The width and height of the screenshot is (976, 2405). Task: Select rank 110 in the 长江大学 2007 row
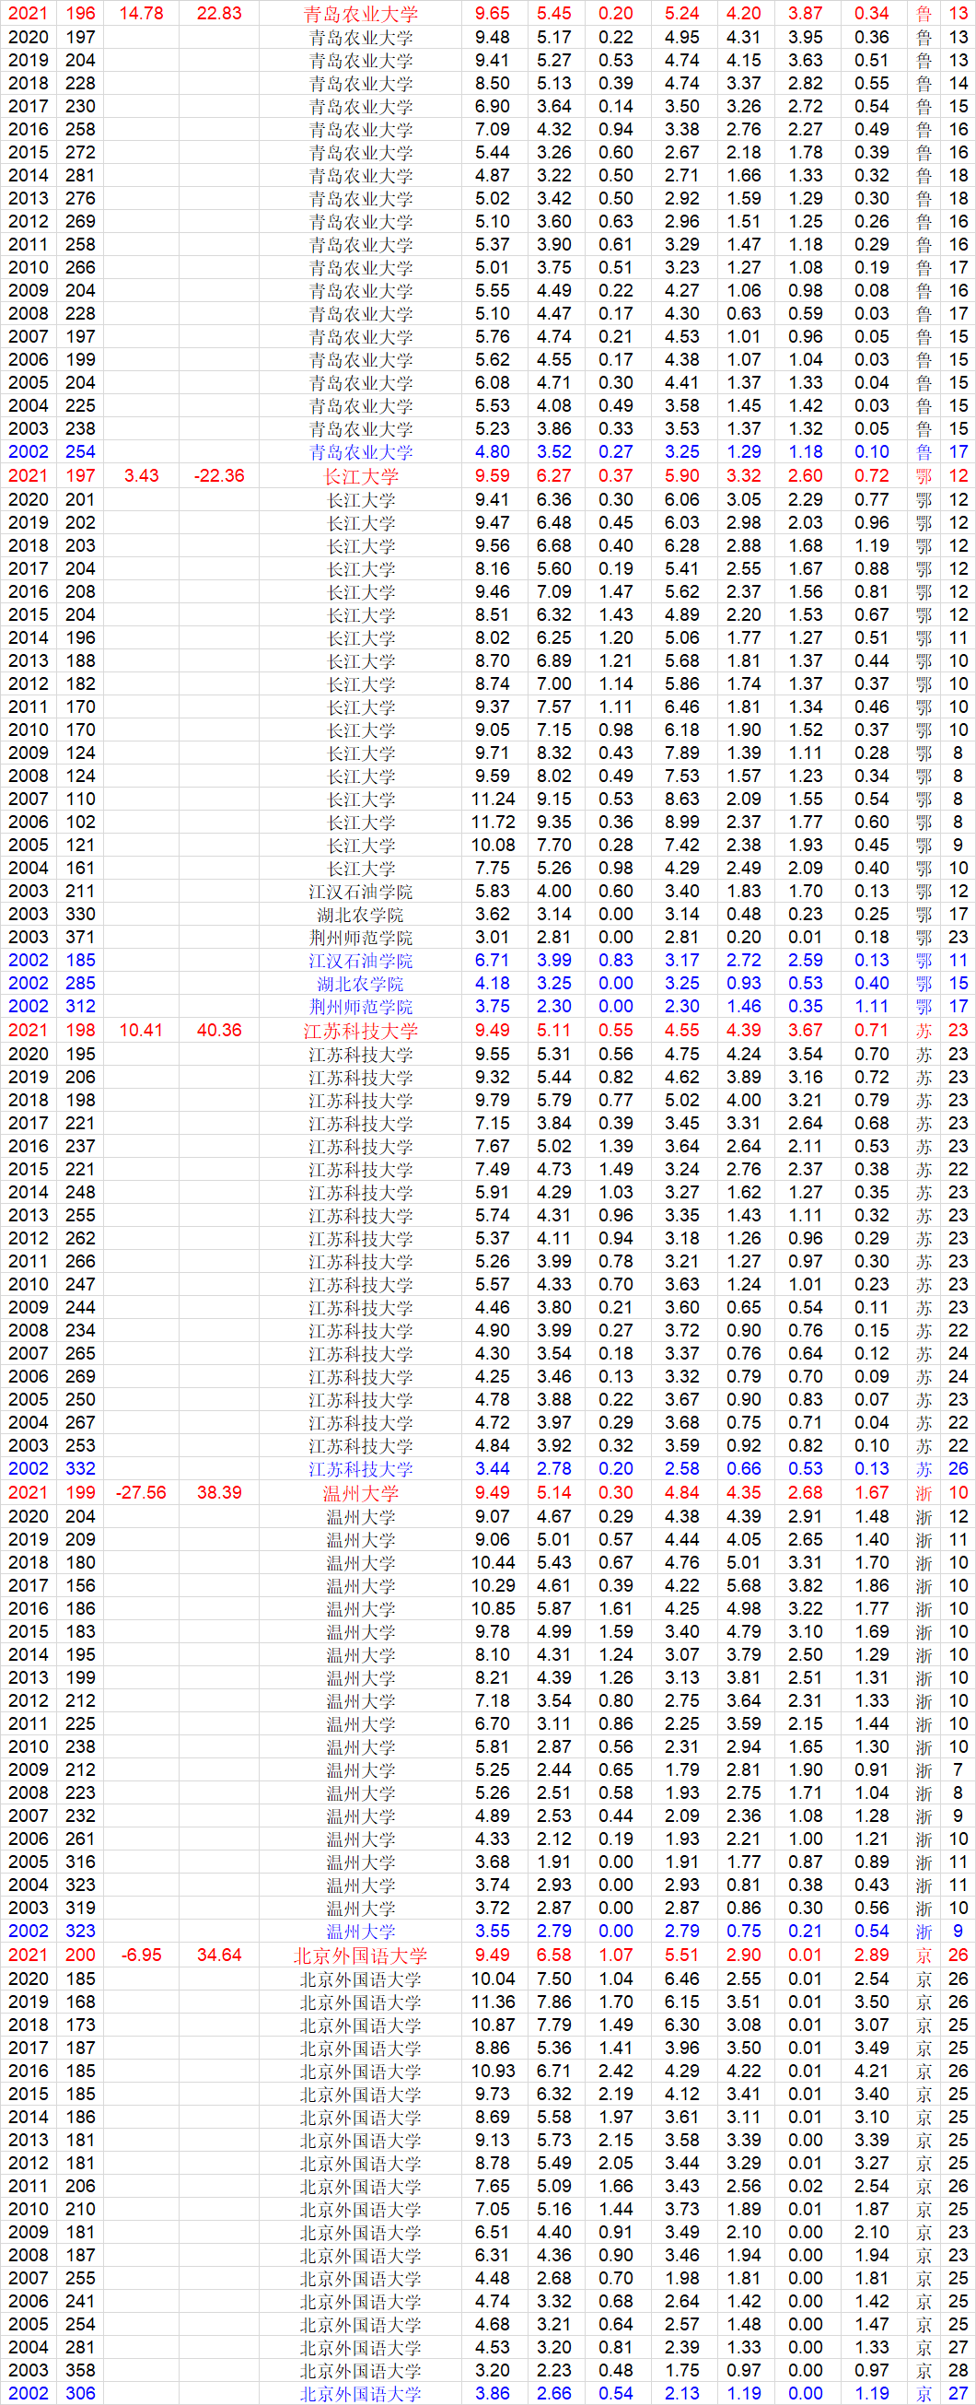coord(80,800)
